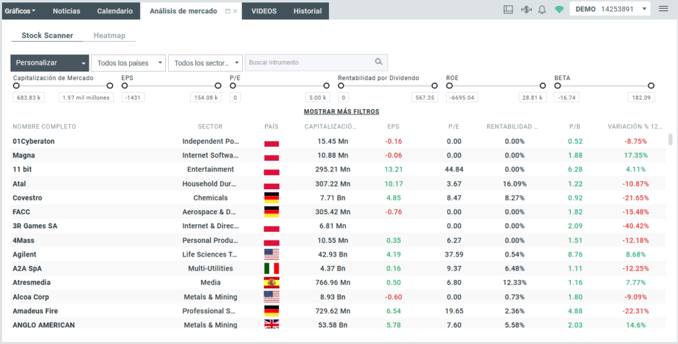
Task: Select the Agilent stock name
Action: coord(24,255)
